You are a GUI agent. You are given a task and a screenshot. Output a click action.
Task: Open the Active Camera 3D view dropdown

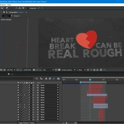tap(68, 70)
